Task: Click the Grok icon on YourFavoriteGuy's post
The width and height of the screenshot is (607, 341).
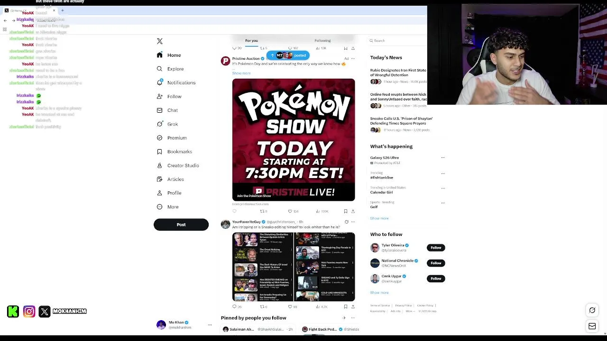Action: point(346,222)
